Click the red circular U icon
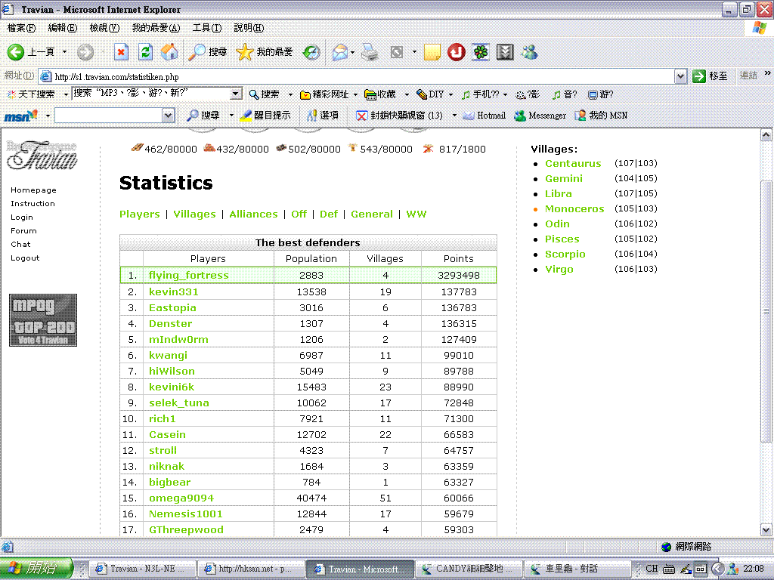 click(456, 52)
